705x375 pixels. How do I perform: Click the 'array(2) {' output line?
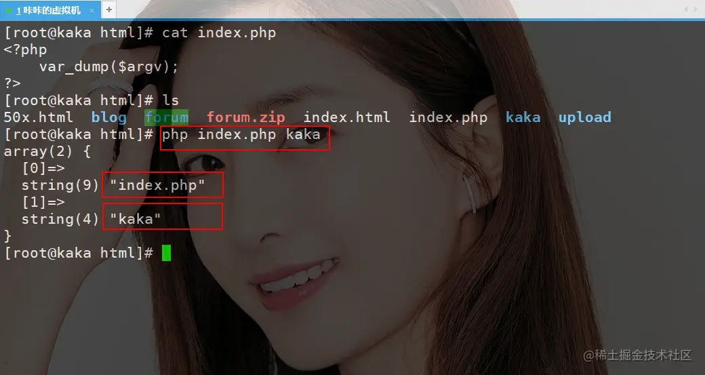[x=47, y=151]
